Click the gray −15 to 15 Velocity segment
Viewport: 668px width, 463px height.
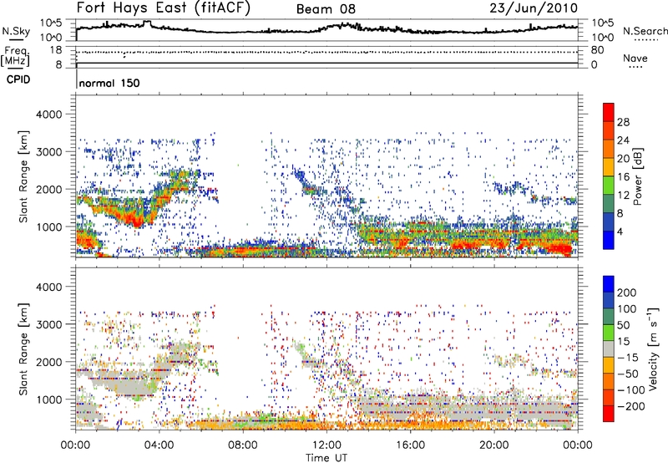pyautogui.click(x=609, y=349)
